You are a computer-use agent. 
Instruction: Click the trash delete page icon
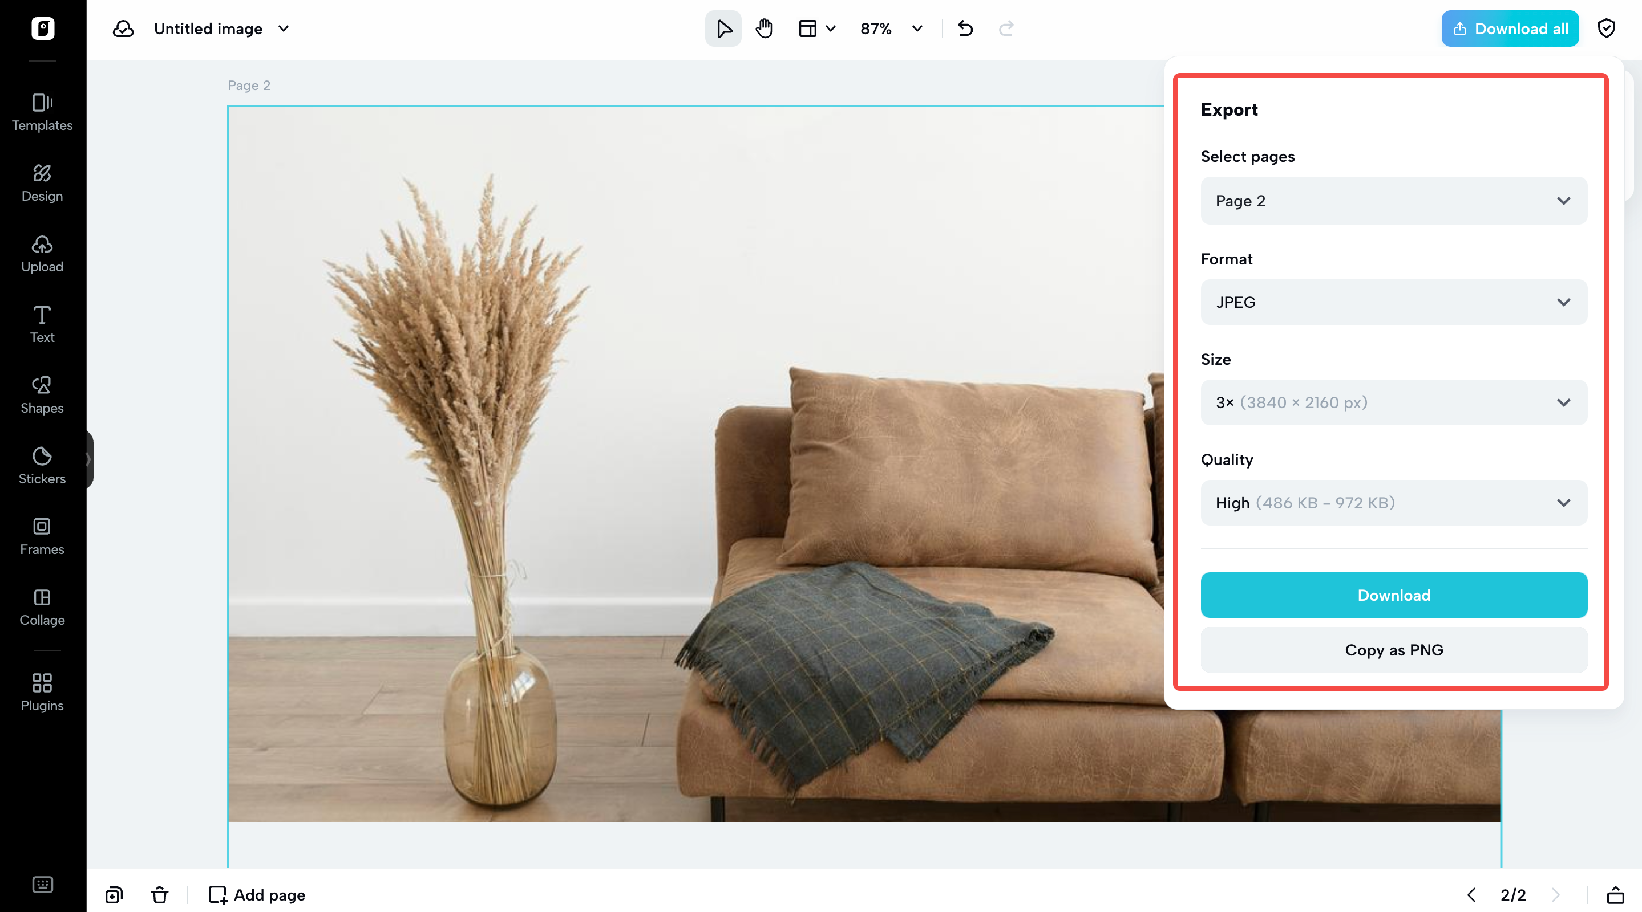[x=159, y=895]
